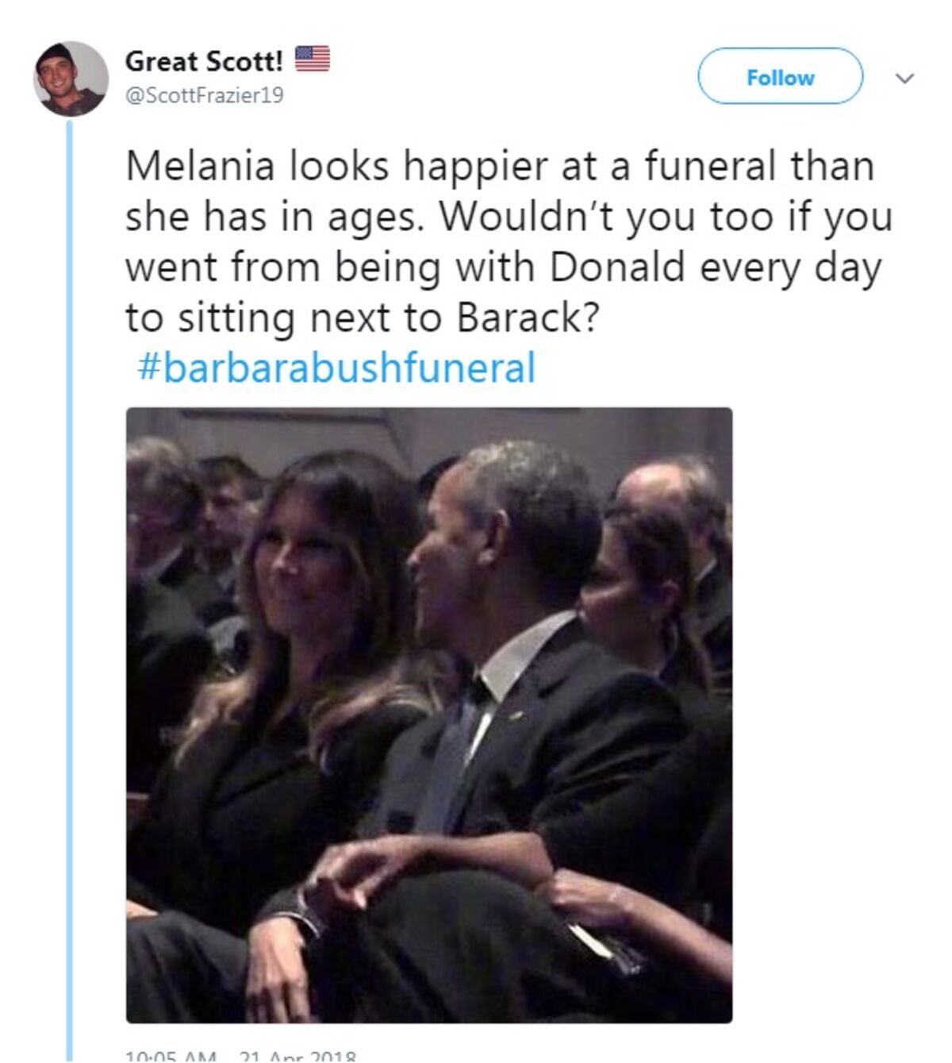This screenshot has height=1063, width=952.
Task: Click the rounded Follow pill control
Action: [781, 77]
